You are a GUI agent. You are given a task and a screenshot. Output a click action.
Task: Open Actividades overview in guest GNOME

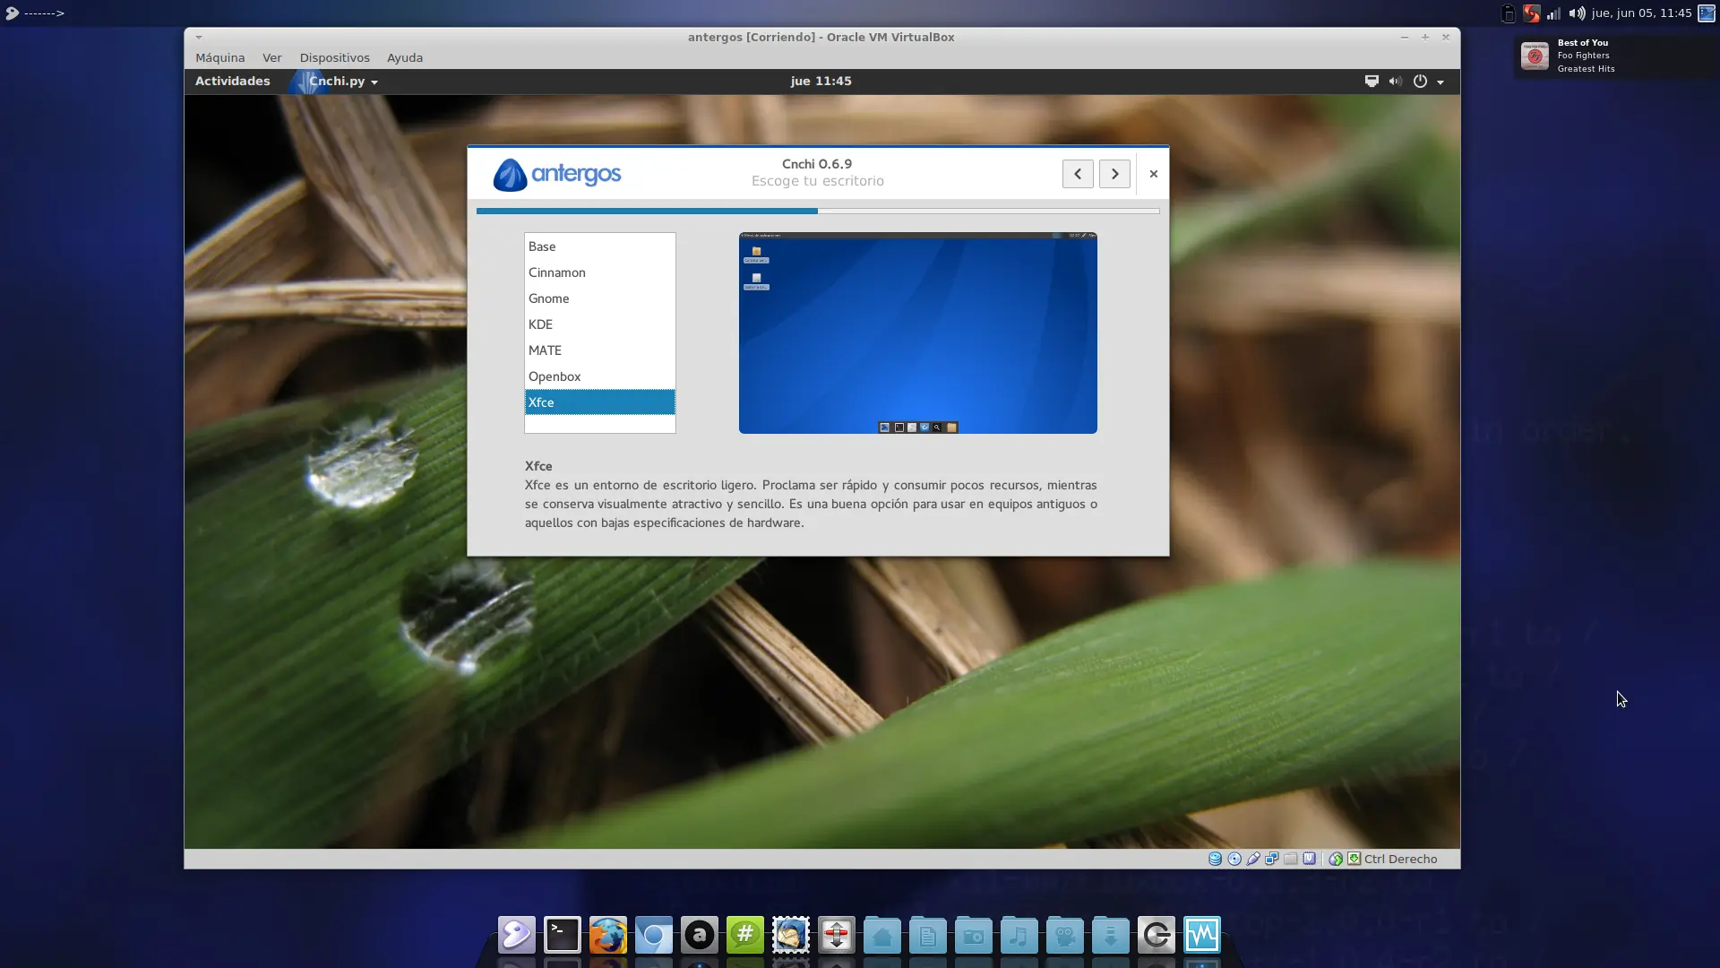[232, 81]
